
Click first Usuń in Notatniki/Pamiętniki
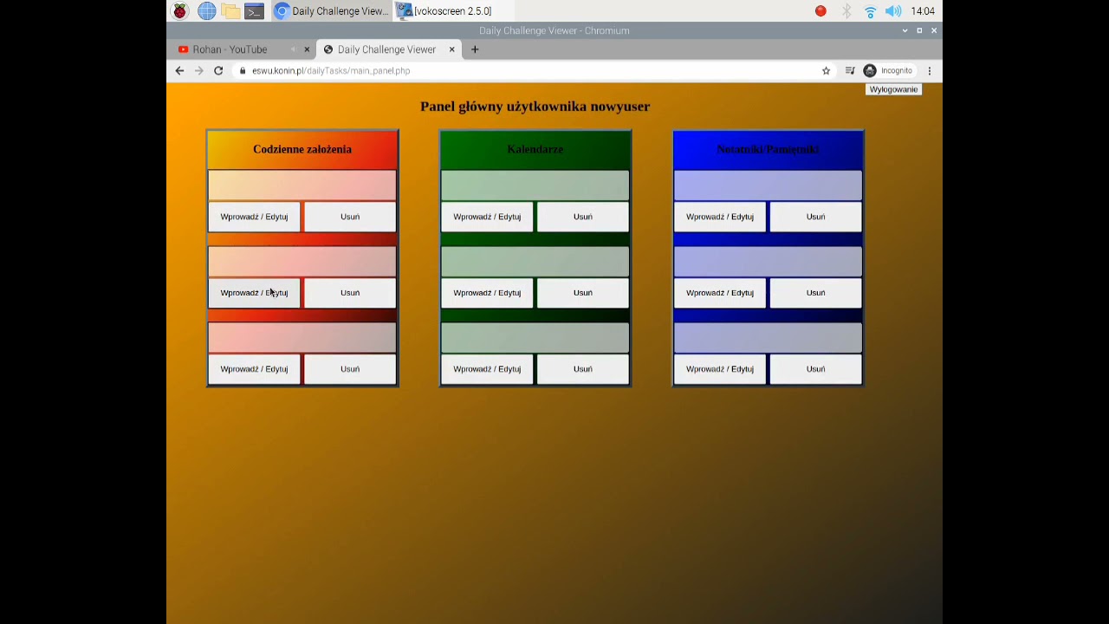click(816, 217)
